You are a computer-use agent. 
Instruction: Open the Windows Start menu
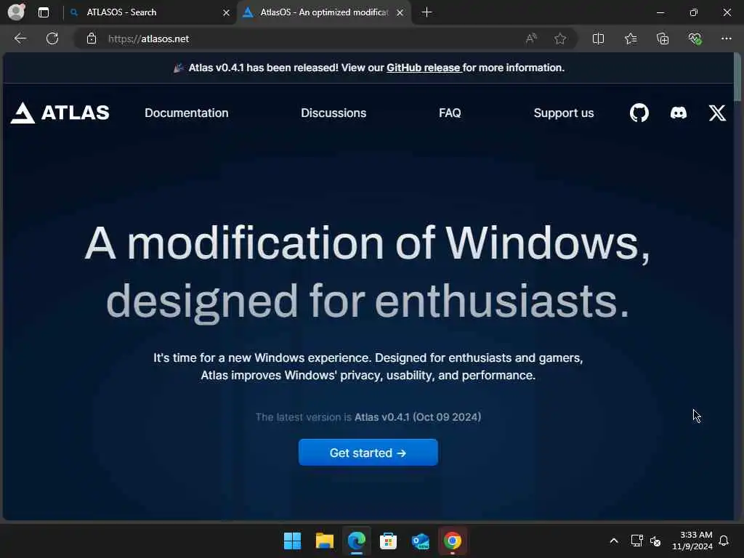[292, 541]
